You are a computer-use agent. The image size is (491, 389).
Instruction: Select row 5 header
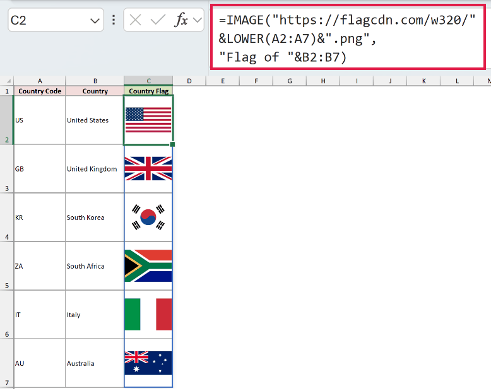tap(7, 266)
